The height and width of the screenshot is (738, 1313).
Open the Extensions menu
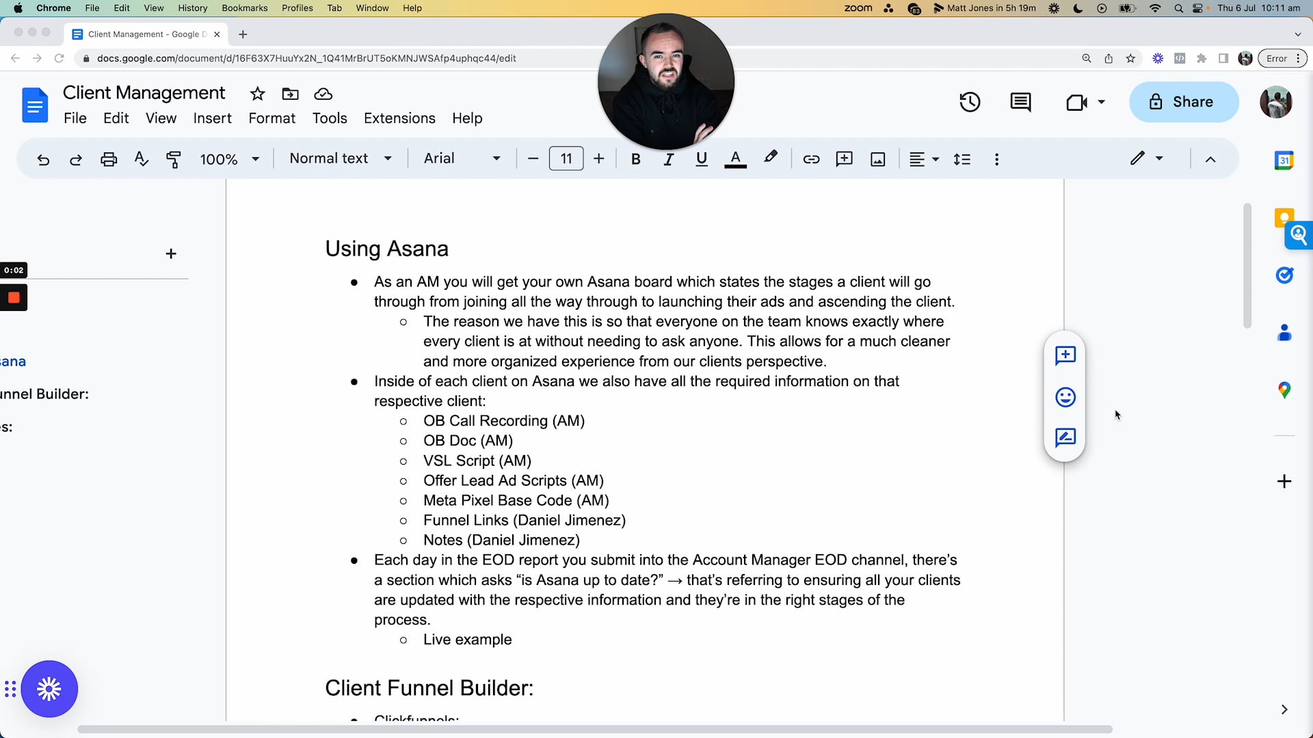pyautogui.click(x=399, y=118)
